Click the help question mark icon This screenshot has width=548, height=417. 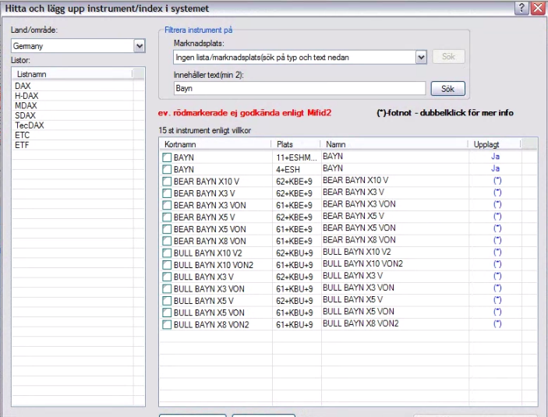(x=521, y=8)
